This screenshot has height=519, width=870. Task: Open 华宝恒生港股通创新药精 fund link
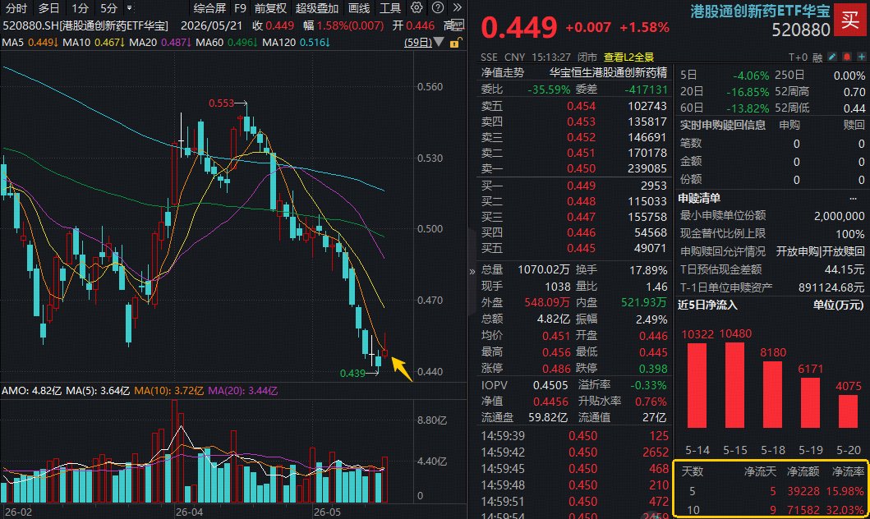608,72
